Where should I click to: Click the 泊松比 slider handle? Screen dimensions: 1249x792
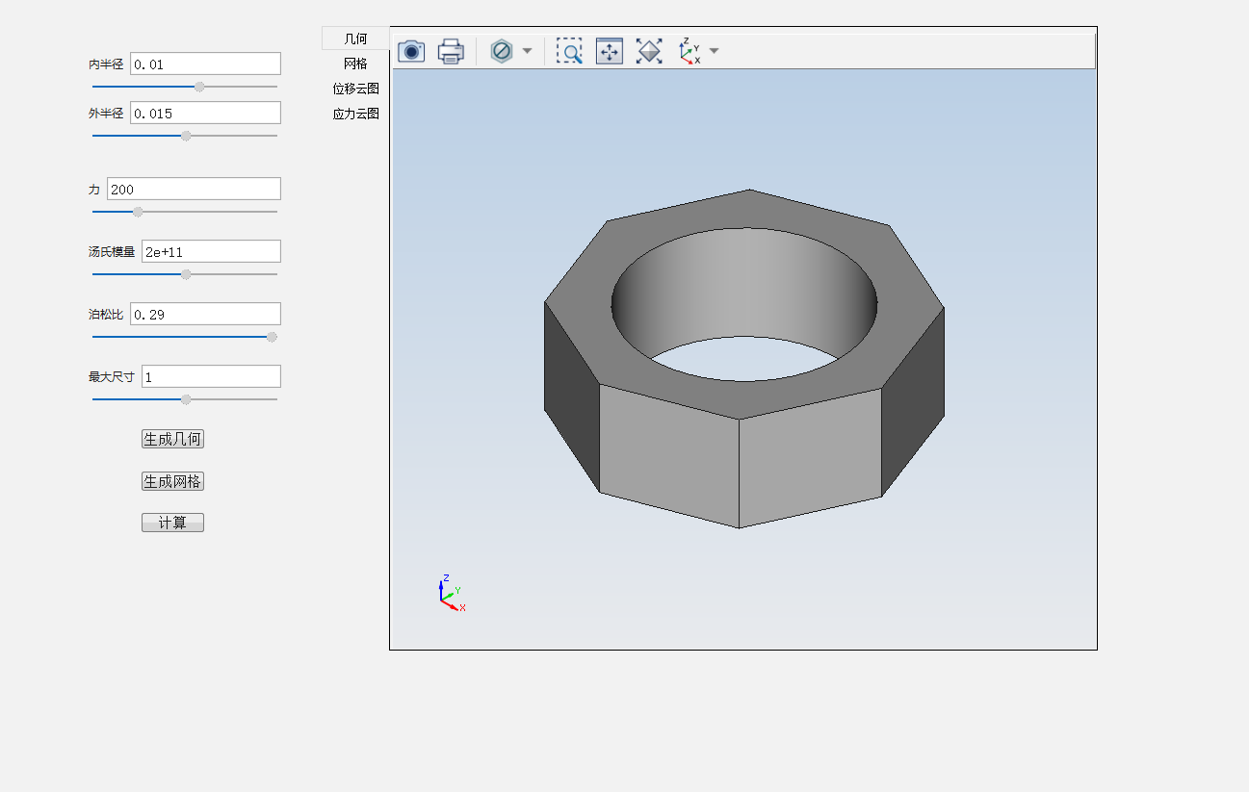[x=272, y=337]
